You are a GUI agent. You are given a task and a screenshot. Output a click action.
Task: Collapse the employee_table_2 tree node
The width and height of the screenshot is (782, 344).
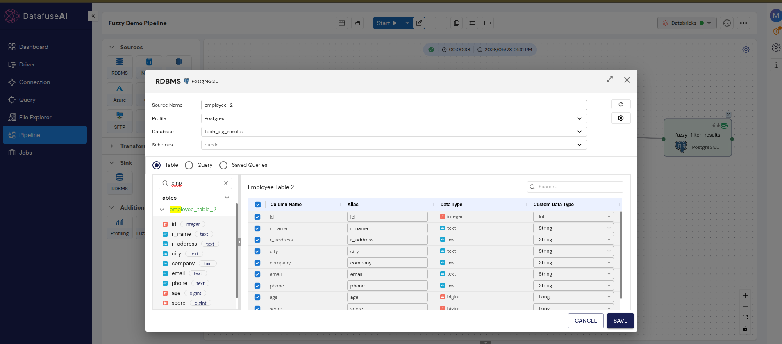[x=162, y=210]
